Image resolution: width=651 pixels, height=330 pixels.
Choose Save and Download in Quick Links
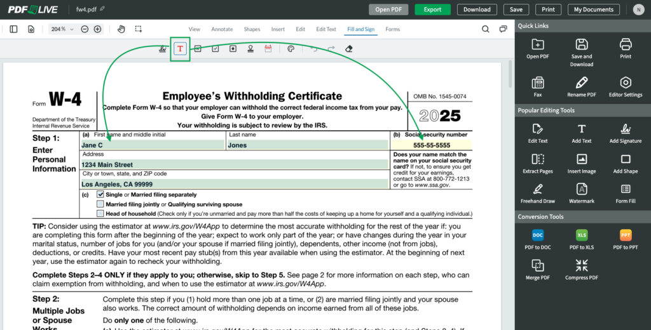[x=582, y=53]
